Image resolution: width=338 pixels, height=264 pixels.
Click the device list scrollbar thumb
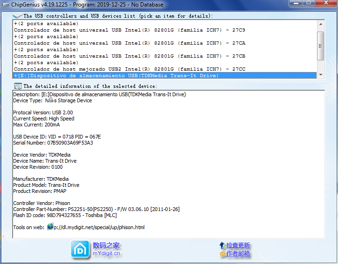point(321,46)
